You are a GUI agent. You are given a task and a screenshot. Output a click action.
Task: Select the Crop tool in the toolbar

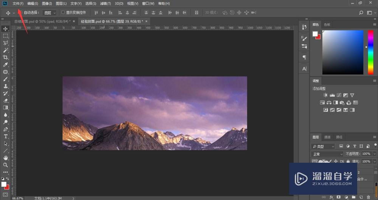click(5, 57)
